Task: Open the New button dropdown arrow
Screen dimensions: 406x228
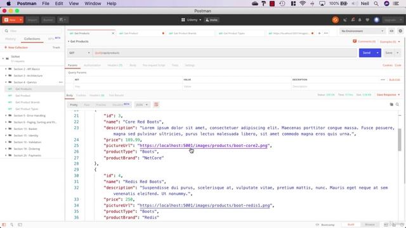Action: (x=21, y=20)
